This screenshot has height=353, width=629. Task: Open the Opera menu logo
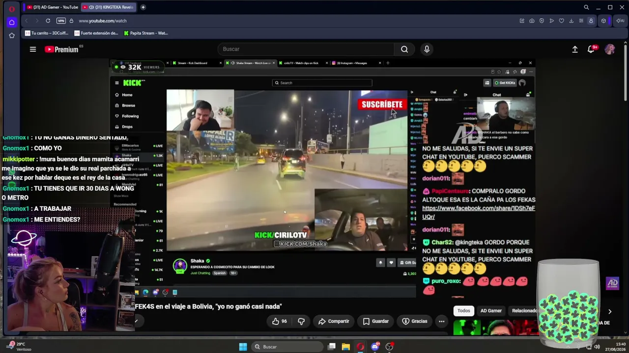tap(12, 8)
